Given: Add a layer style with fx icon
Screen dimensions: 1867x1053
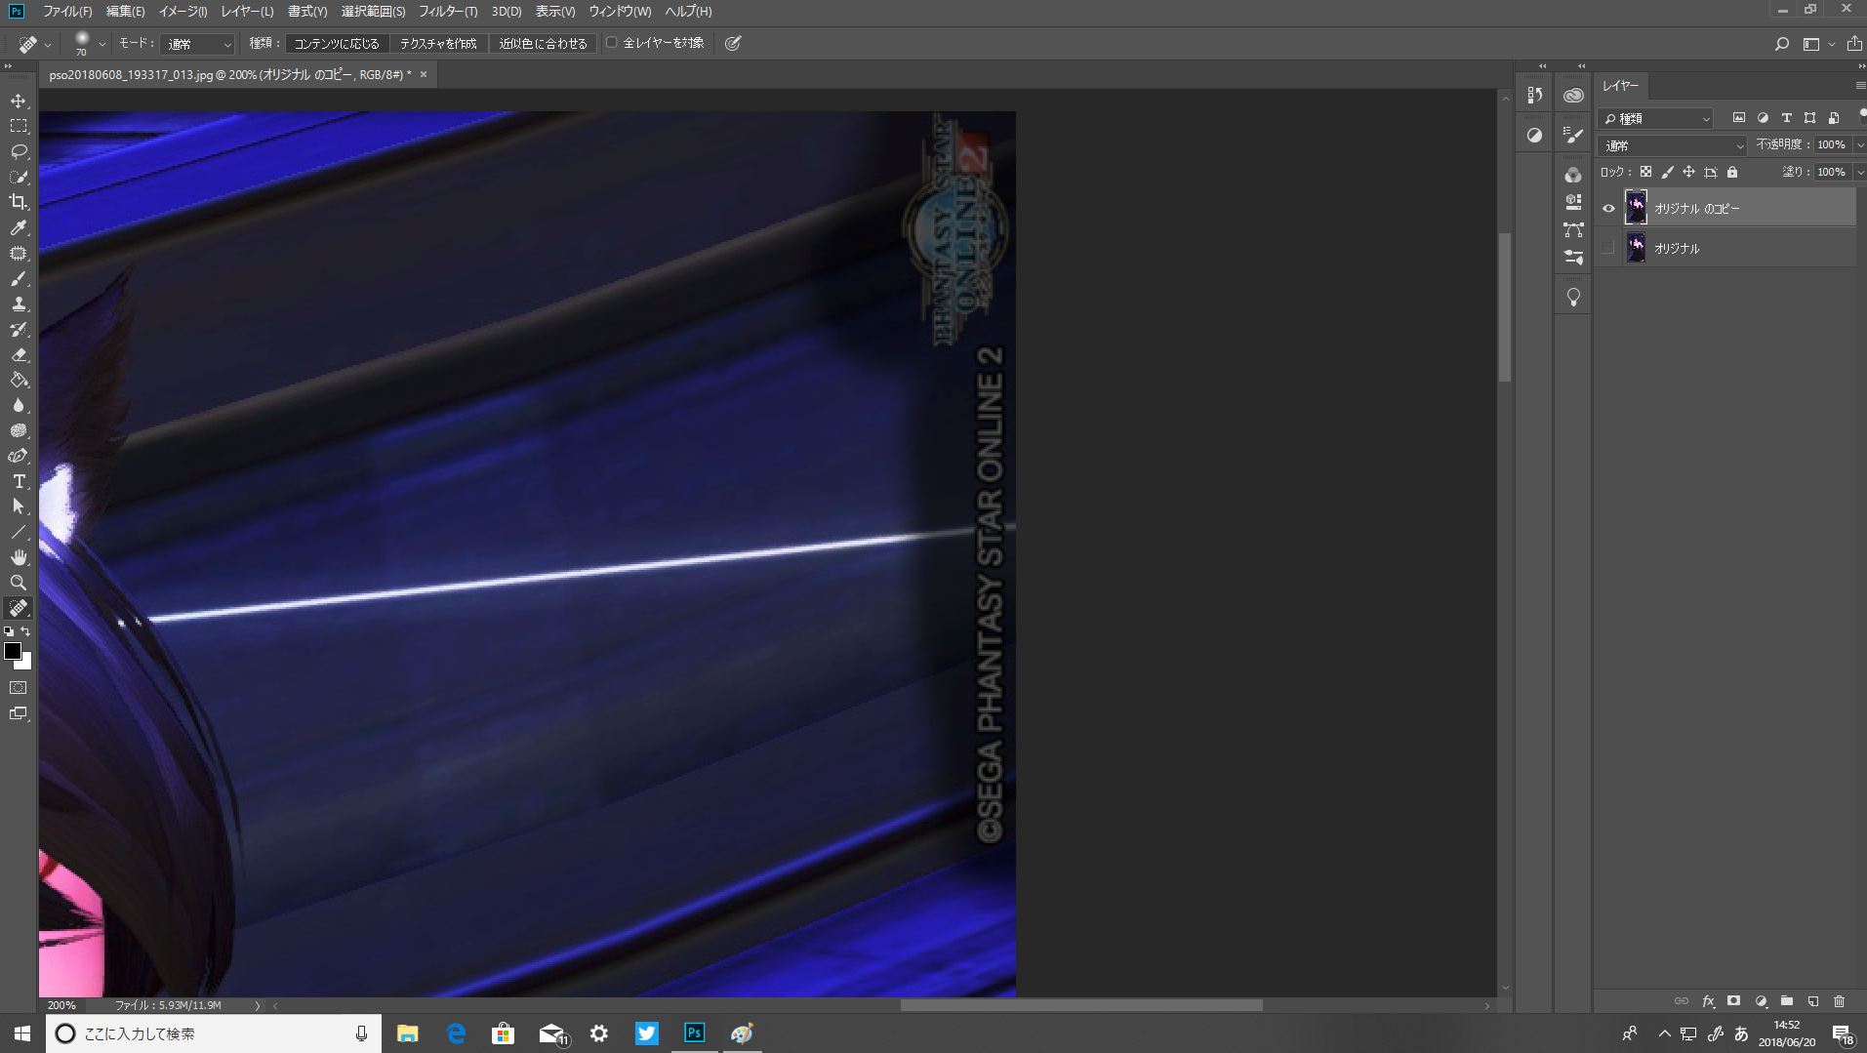Looking at the screenshot, I should (x=1708, y=1001).
